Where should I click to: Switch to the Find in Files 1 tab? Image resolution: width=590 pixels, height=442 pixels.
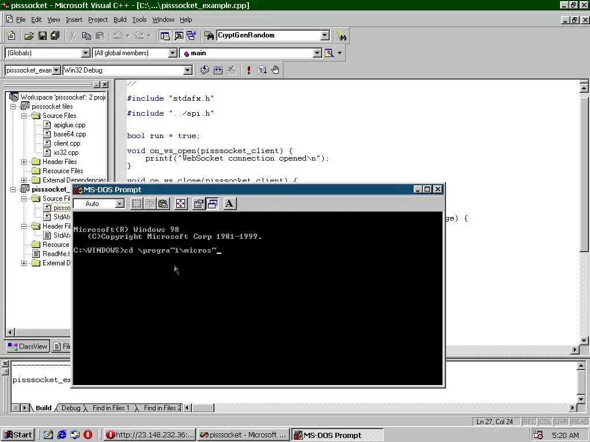click(x=111, y=408)
